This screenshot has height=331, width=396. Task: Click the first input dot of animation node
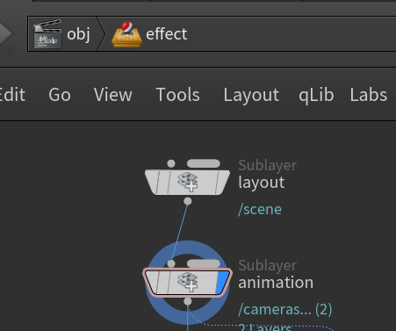171,263
